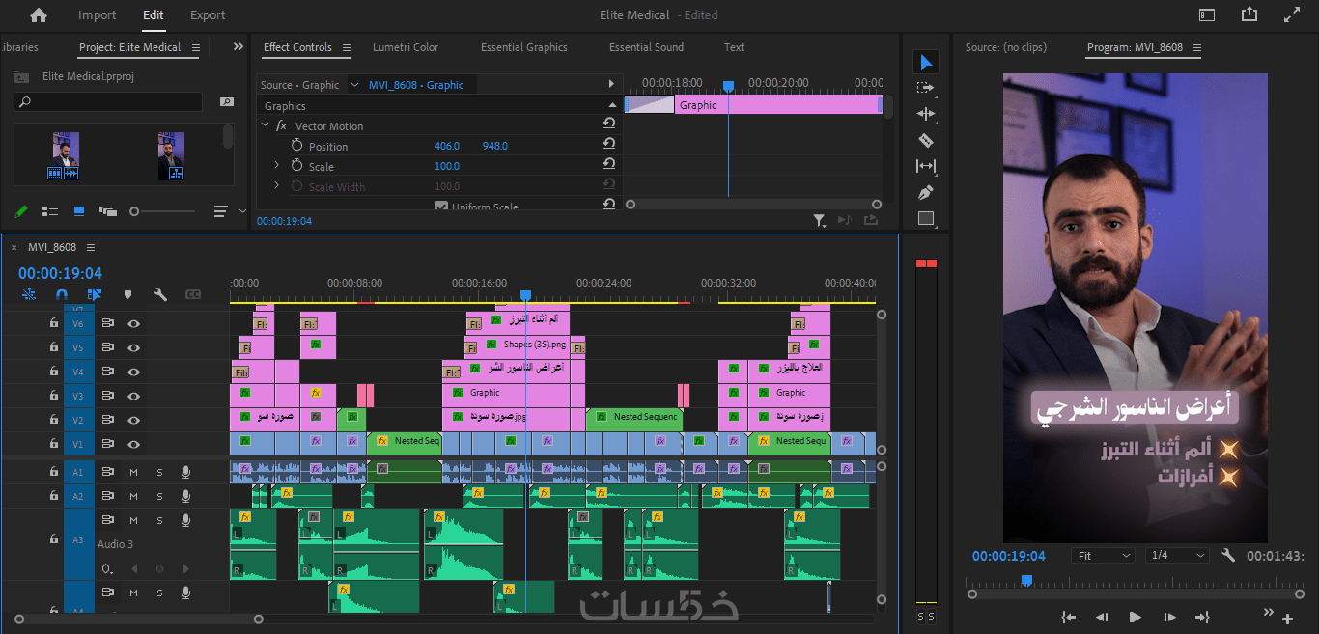Open the Program monitor button editor plus
Viewport: 1319px width, 634px height.
pyautogui.click(x=1288, y=619)
